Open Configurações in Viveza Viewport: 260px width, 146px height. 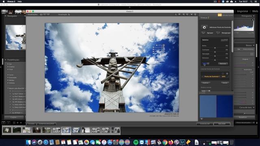tap(47, 124)
